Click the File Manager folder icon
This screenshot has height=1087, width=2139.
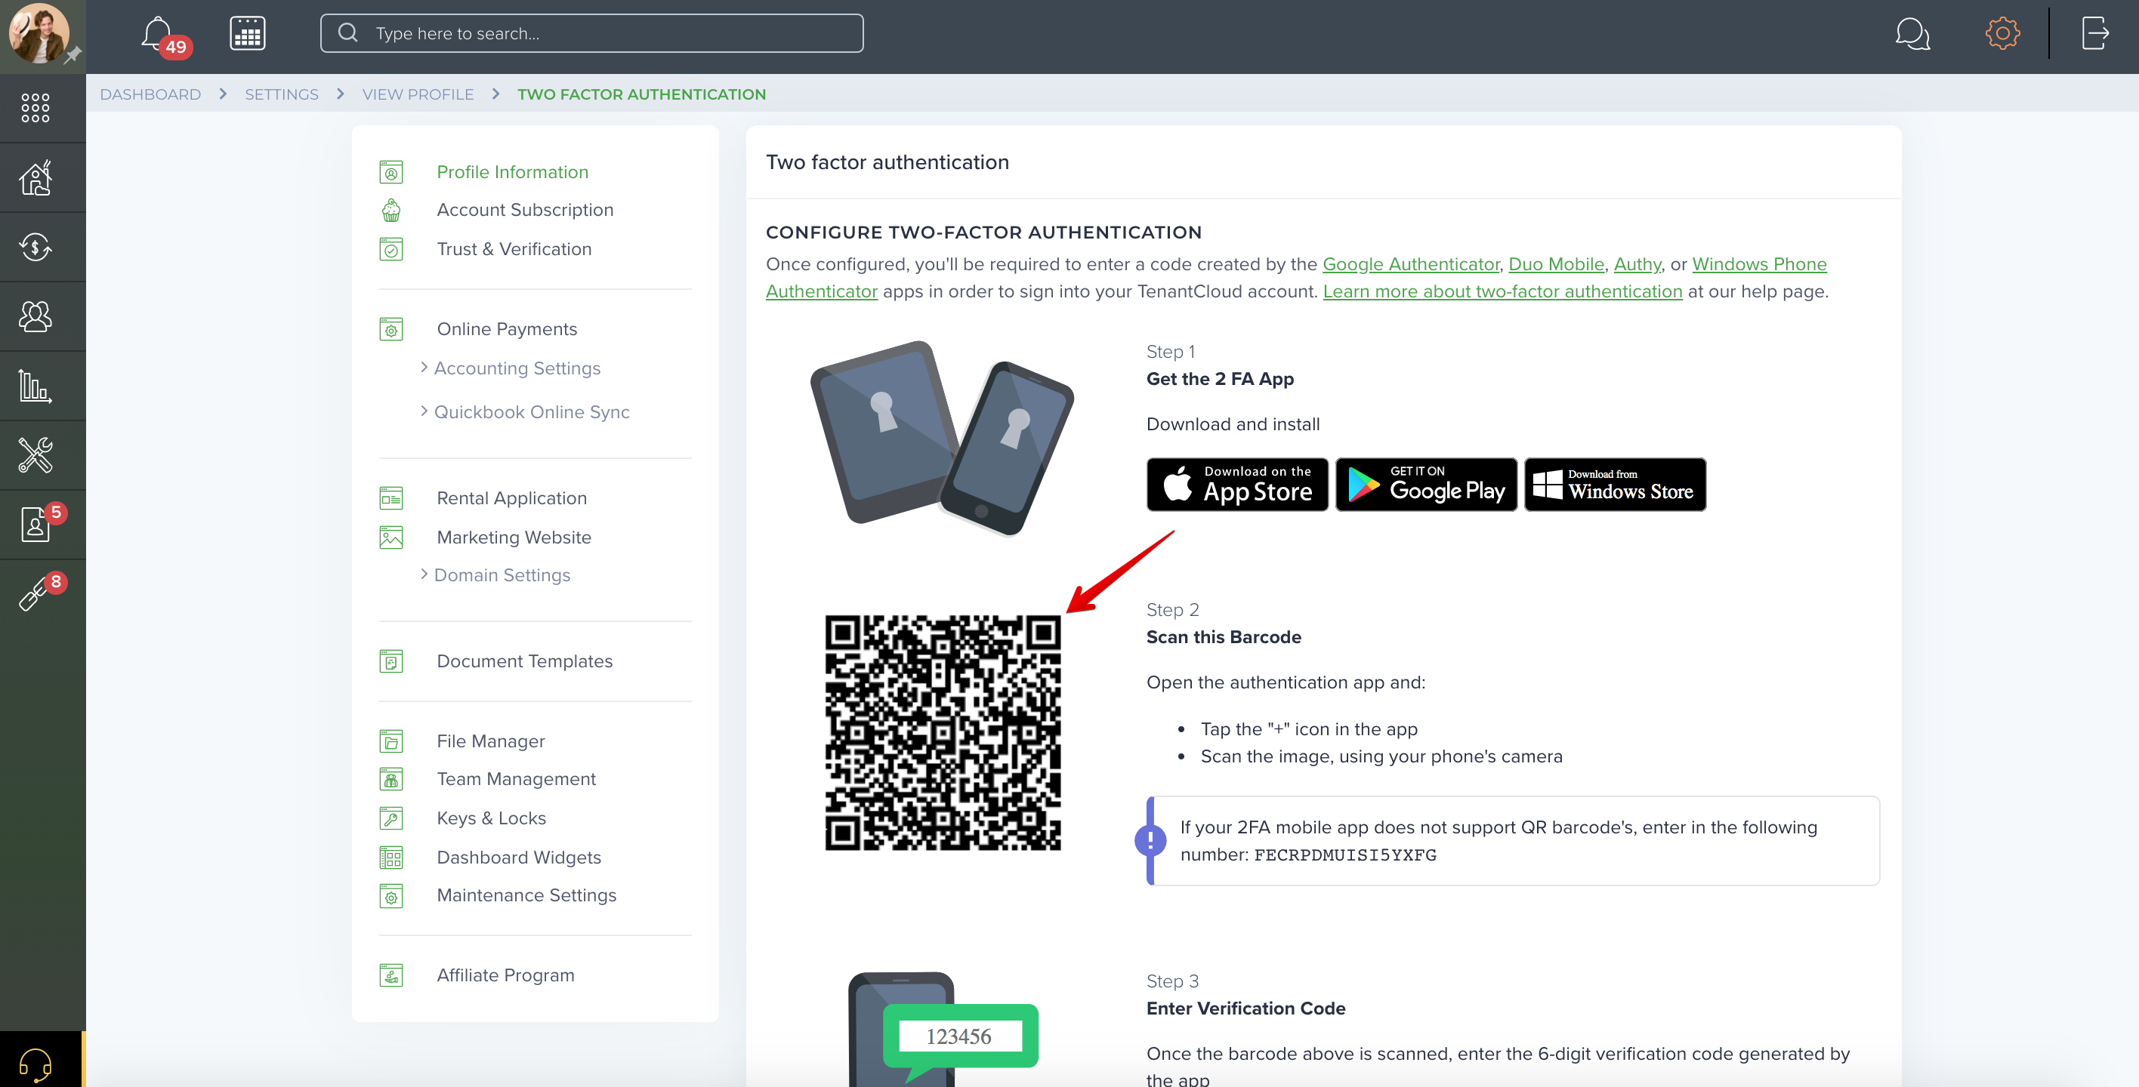[x=391, y=741]
